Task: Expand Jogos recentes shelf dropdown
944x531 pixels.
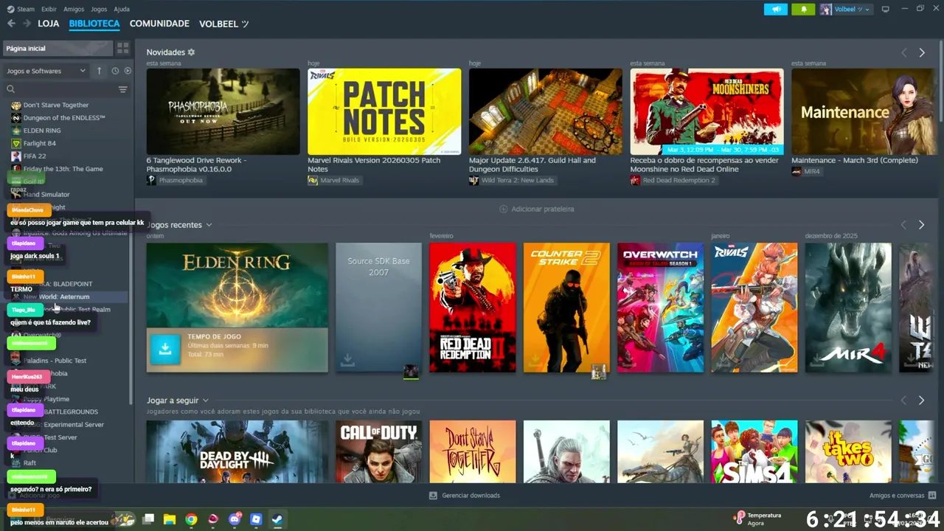Action: tap(209, 225)
